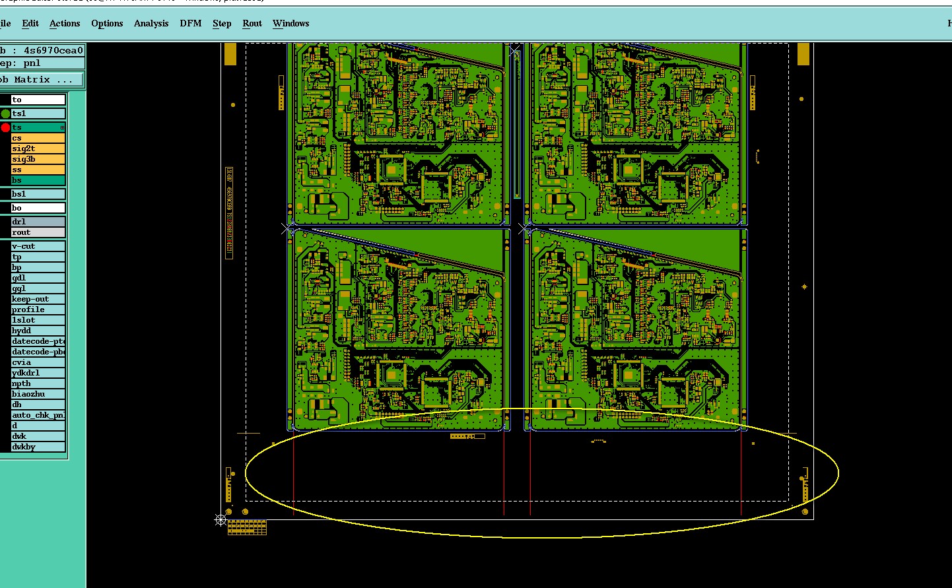Select the '1slot' layer
952x588 pixels.
pyautogui.click(x=38, y=320)
